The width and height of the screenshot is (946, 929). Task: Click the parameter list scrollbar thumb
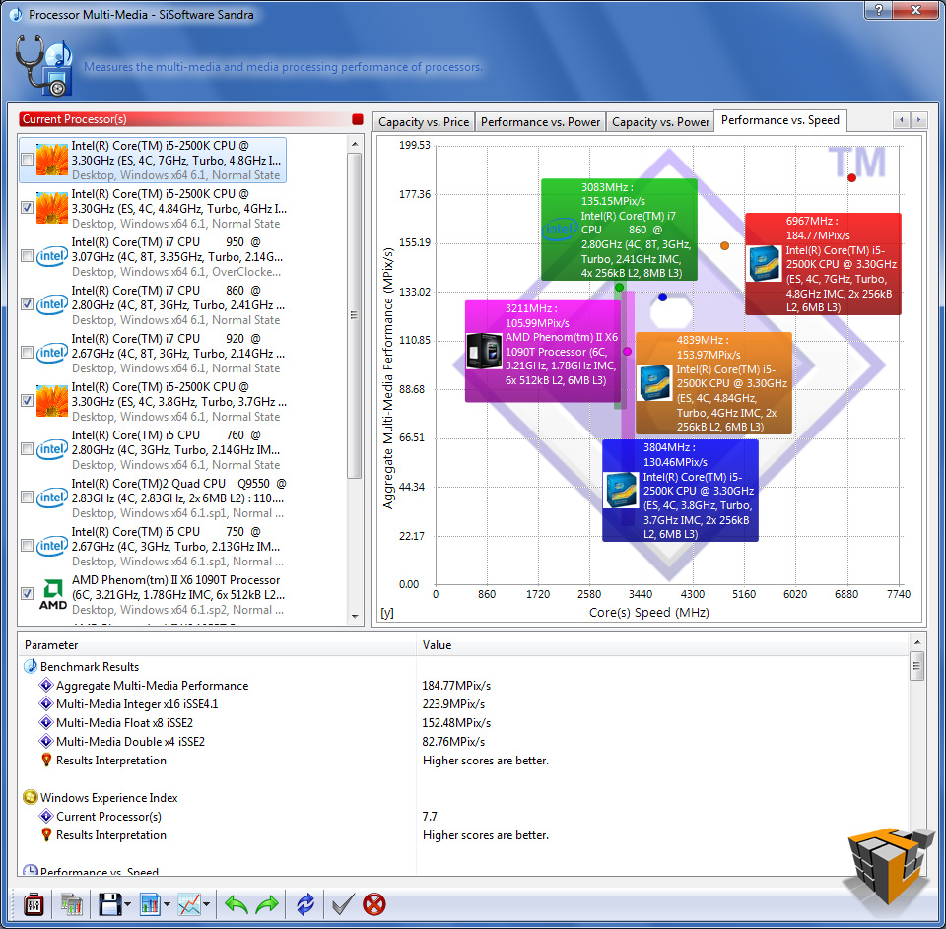(x=917, y=666)
